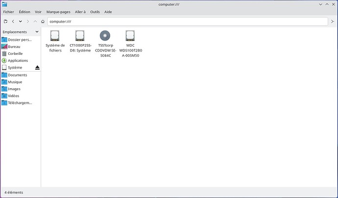Select the TSSTcorp CDDVDW optical drive icon

105,36
